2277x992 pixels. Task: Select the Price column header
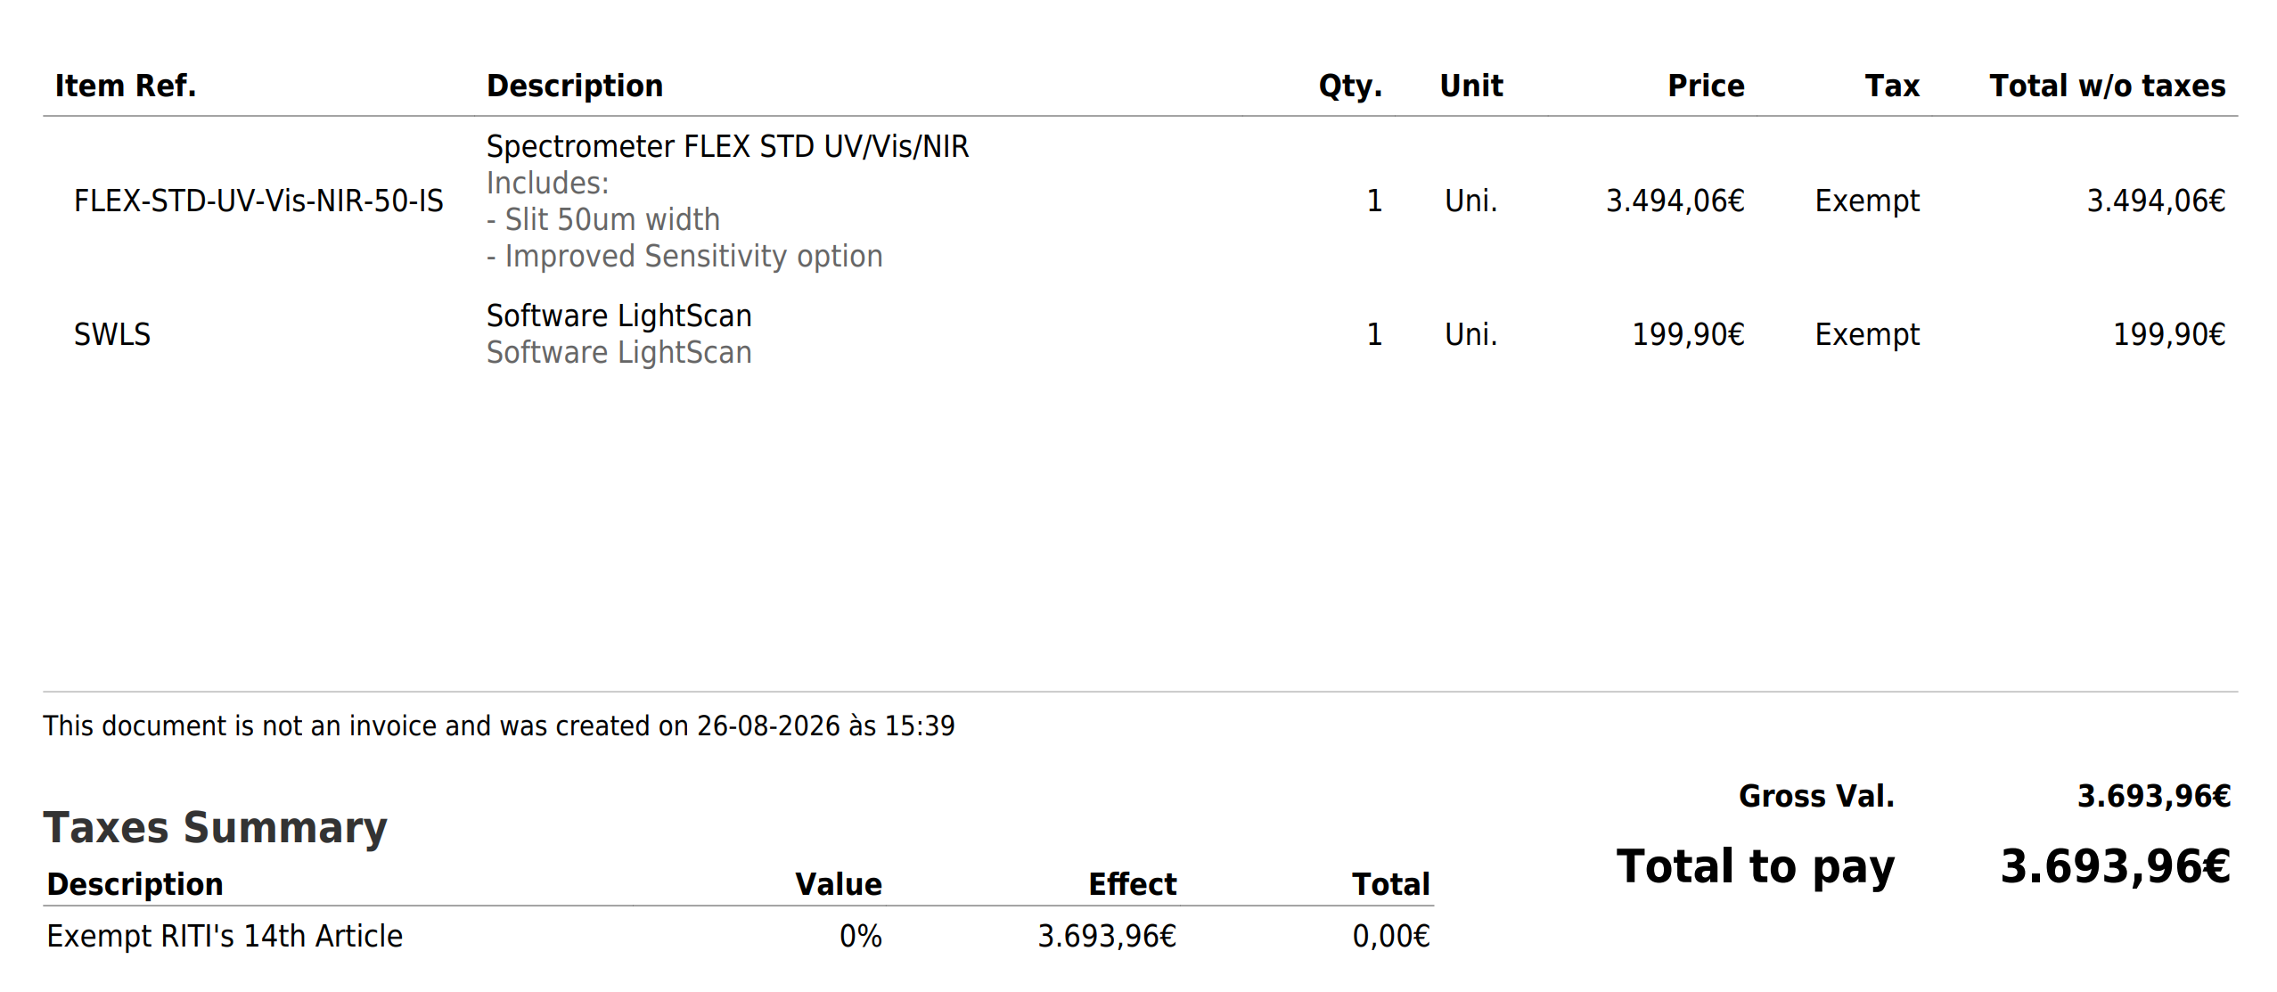pos(1706,86)
